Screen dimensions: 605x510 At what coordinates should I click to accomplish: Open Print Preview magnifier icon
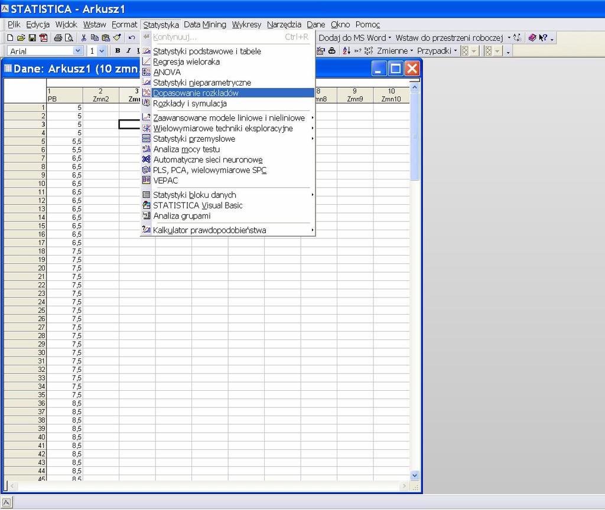[x=69, y=38]
